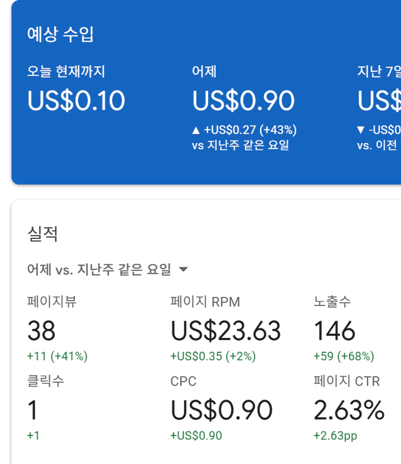Viewport: 401px width, 464px height.
Task: Click the +2.63pp CTR change text
Action: tap(335, 435)
